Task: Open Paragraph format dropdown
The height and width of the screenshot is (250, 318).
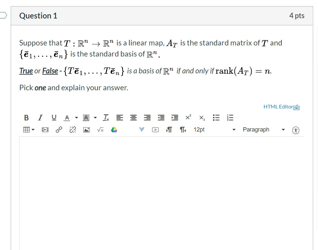Action: [264, 130]
